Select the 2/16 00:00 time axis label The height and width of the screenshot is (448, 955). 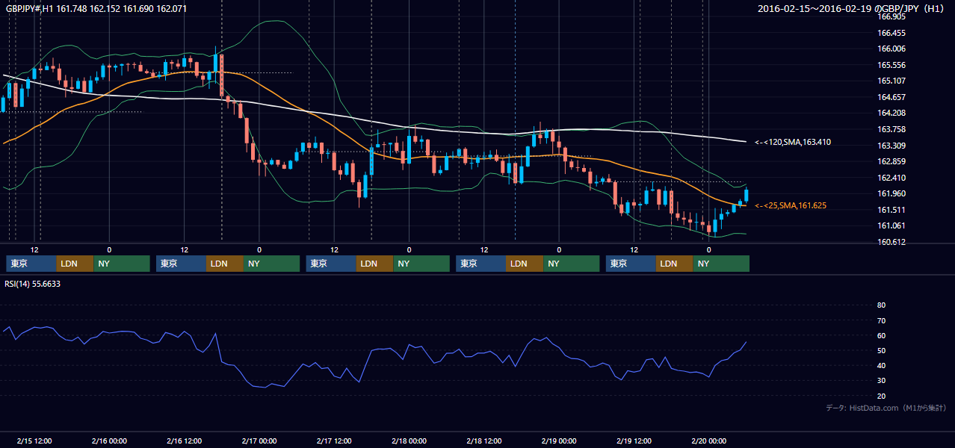coord(109,441)
